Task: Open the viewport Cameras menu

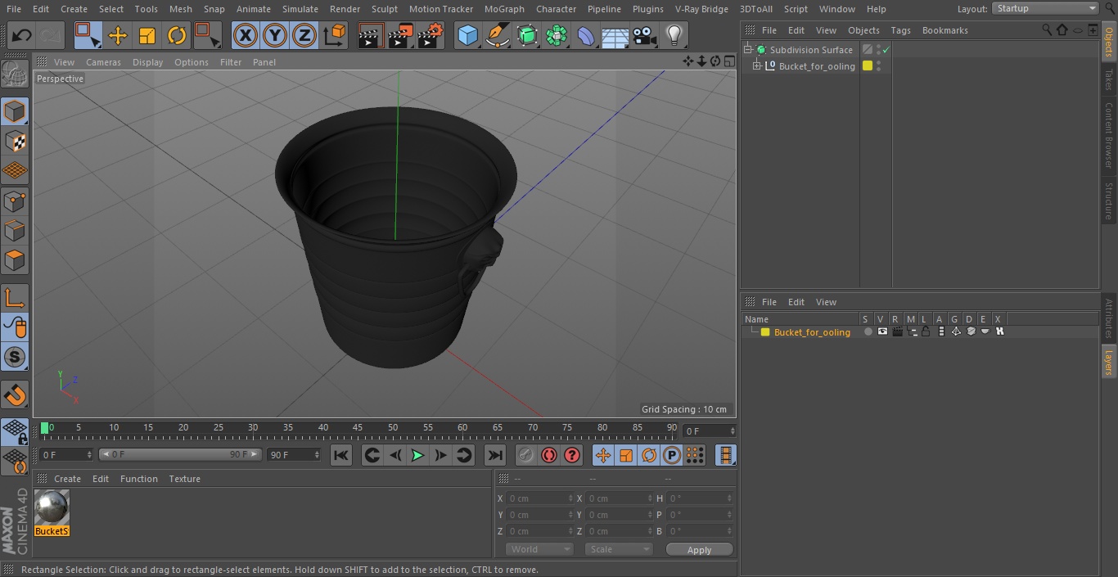Action: tap(103, 62)
